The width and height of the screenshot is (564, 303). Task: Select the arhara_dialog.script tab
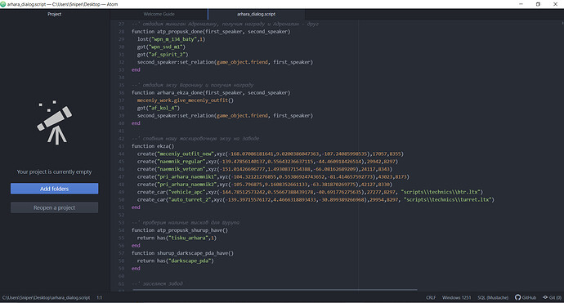(256, 14)
